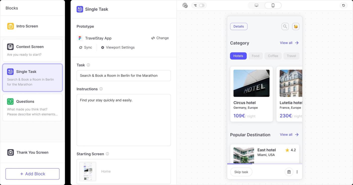
Task: Click the theme palette icon above preview
Action: pyautogui.click(x=185, y=5)
